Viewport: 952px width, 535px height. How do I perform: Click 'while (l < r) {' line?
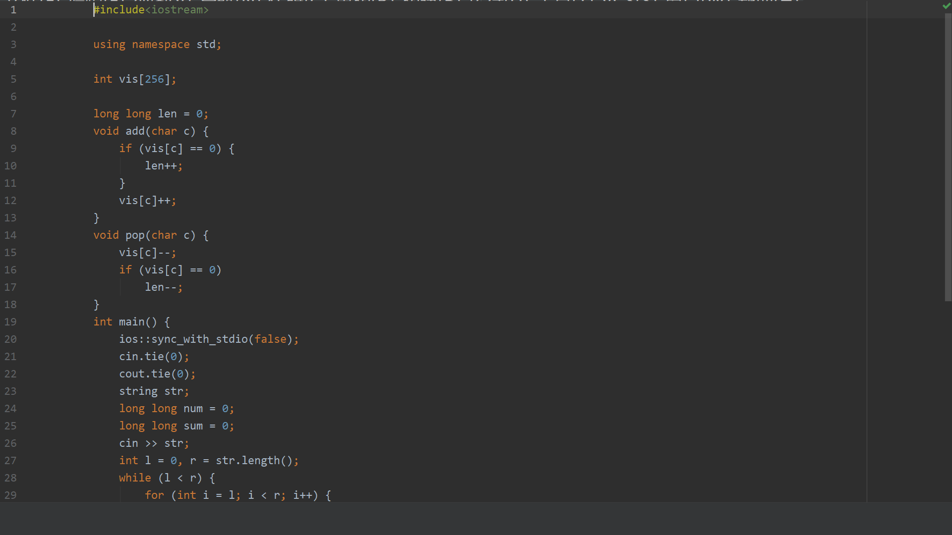[x=167, y=478]
